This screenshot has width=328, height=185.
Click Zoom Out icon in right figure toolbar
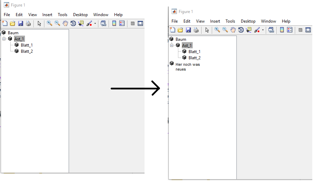click(x=225, y=30)
